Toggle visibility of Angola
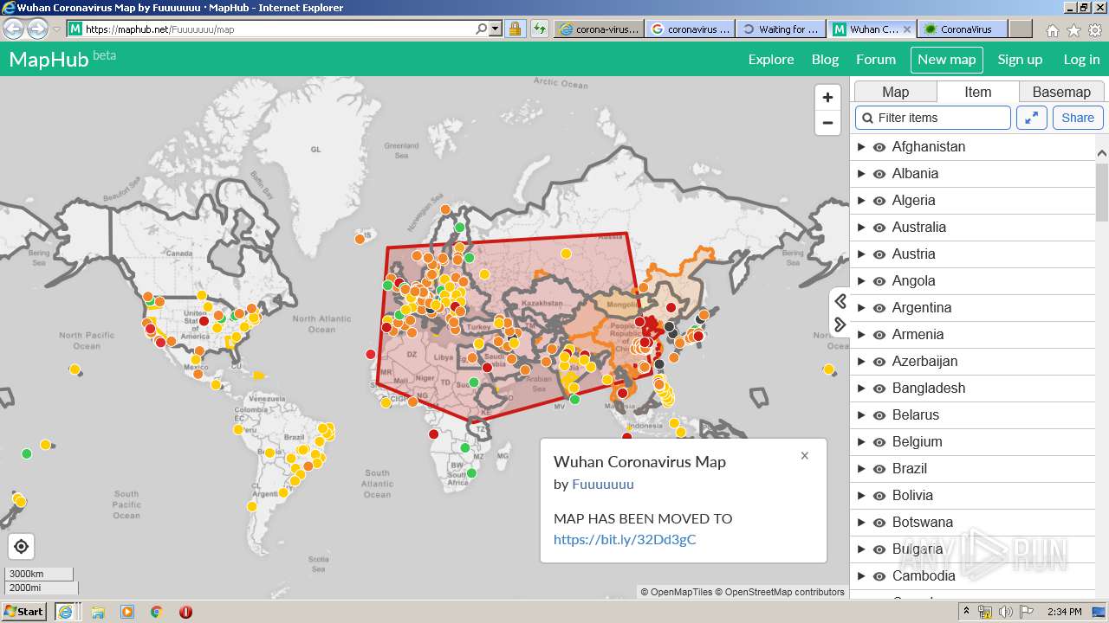The height and width of the screenshot is (623, 1109). tap(879, 281)
